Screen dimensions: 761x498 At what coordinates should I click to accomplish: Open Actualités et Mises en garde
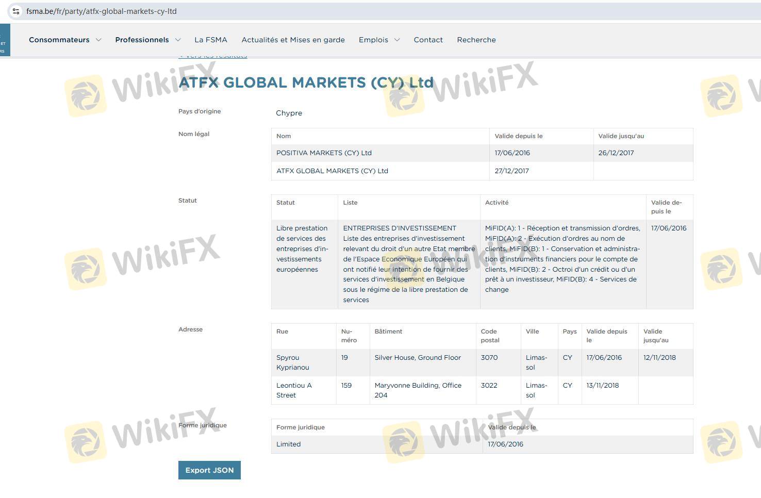pos(293,40)
